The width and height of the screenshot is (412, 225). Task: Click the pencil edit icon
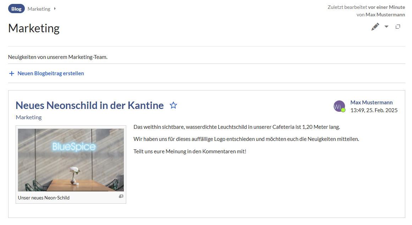[x=375, y=27]
